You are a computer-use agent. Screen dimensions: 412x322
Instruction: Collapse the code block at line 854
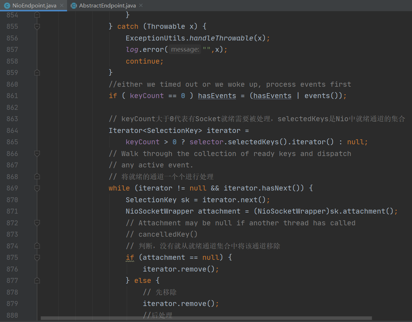[37, 15]
